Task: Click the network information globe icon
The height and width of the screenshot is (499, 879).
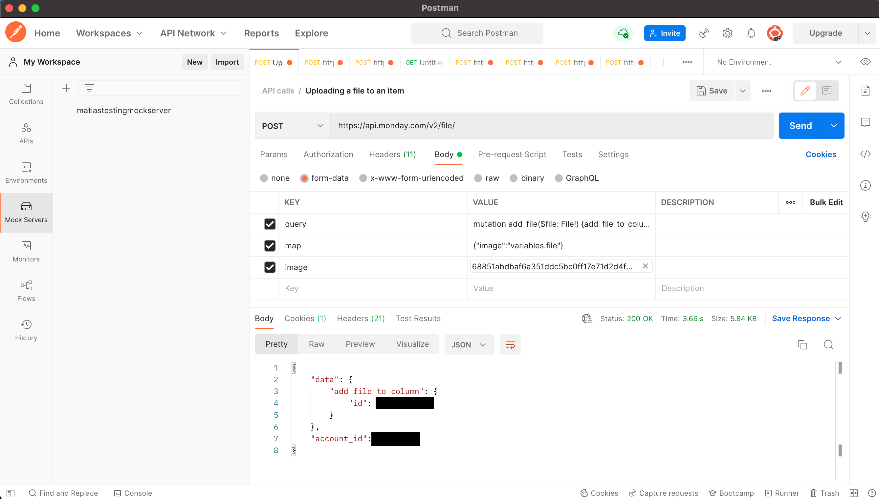Action: tap(587, 318)
